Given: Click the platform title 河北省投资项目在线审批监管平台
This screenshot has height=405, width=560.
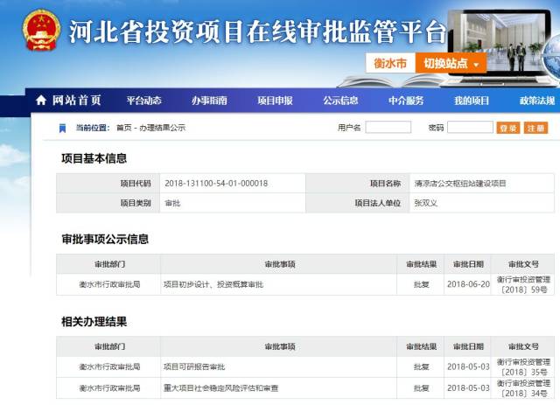Looking at the screenshot, I should 258,31.
